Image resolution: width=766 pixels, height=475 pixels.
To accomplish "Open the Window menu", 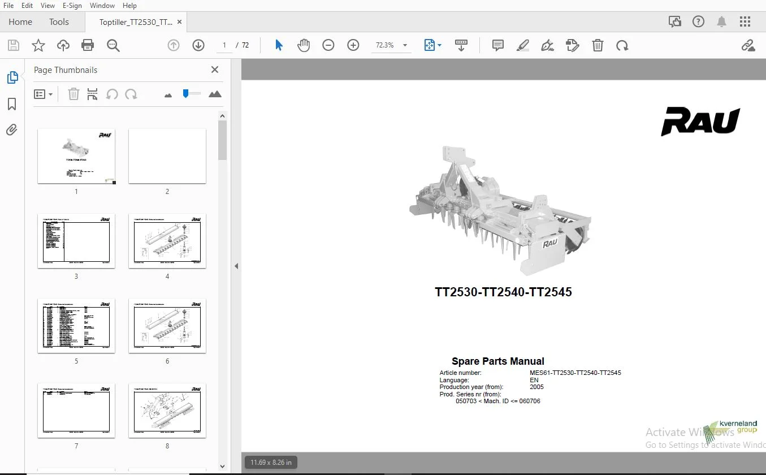I will pyautogui.click(x=102, y=5).
